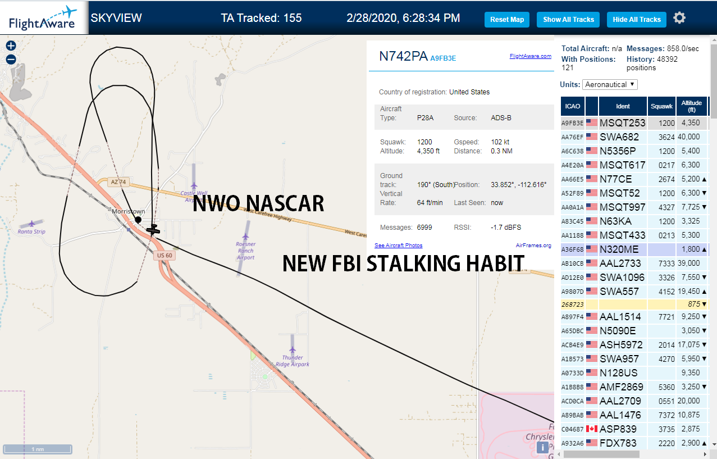Click the N742PA registration heading
The width and height of the screenshot is (717, 459).
tap(403, 56)
